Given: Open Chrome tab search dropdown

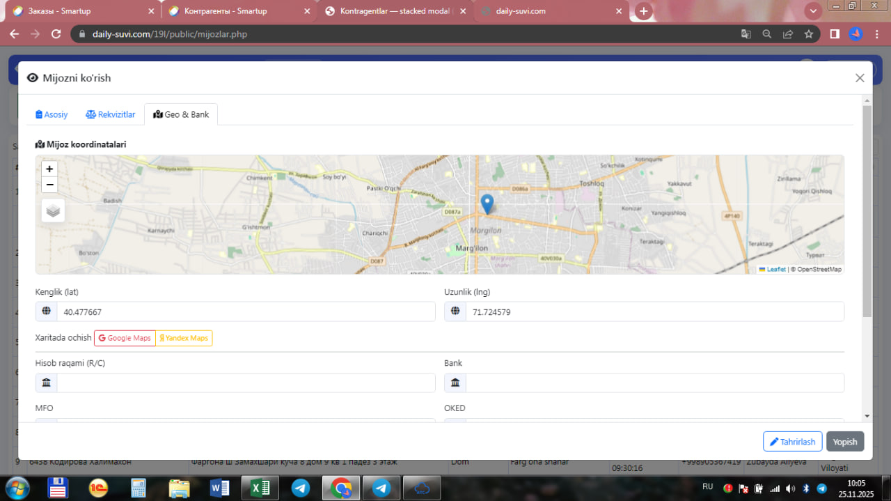Looking at the screenshot, I should pyautogui.click(x=812, y=11).
